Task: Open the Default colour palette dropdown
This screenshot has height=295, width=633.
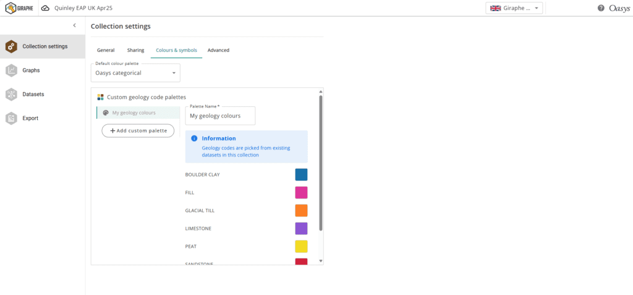Action: pos(135,73)
